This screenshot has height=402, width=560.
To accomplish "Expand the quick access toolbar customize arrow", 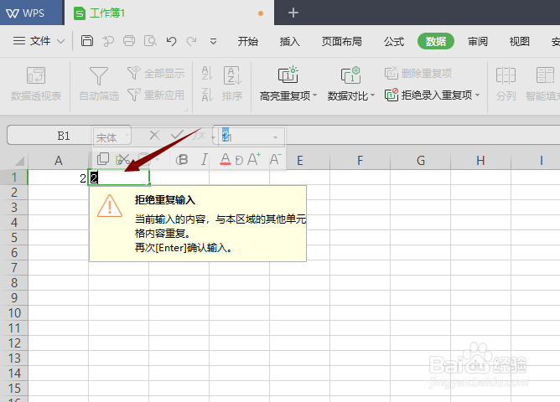I will (213, 42).
